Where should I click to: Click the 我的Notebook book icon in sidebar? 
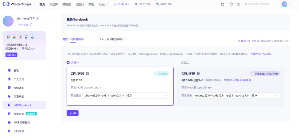click(9, 105)
